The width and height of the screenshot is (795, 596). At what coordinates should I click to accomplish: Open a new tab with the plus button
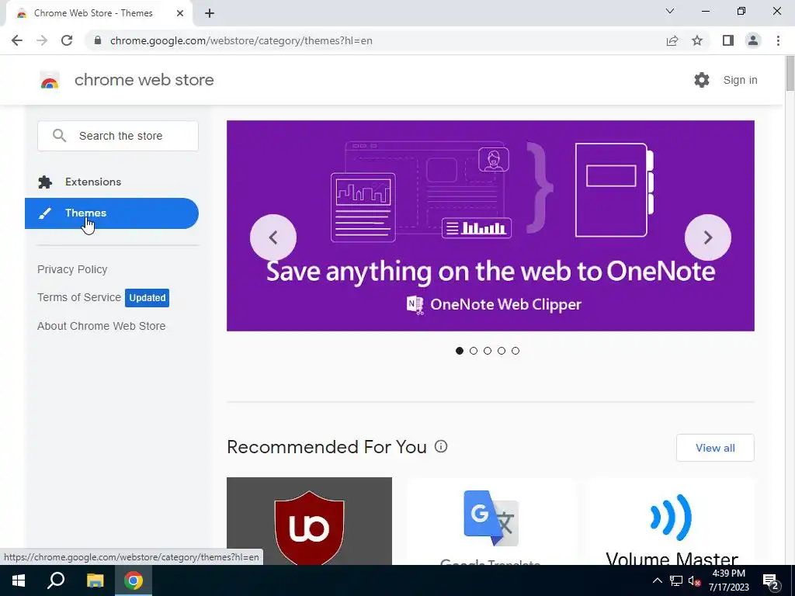pos(210,14)
